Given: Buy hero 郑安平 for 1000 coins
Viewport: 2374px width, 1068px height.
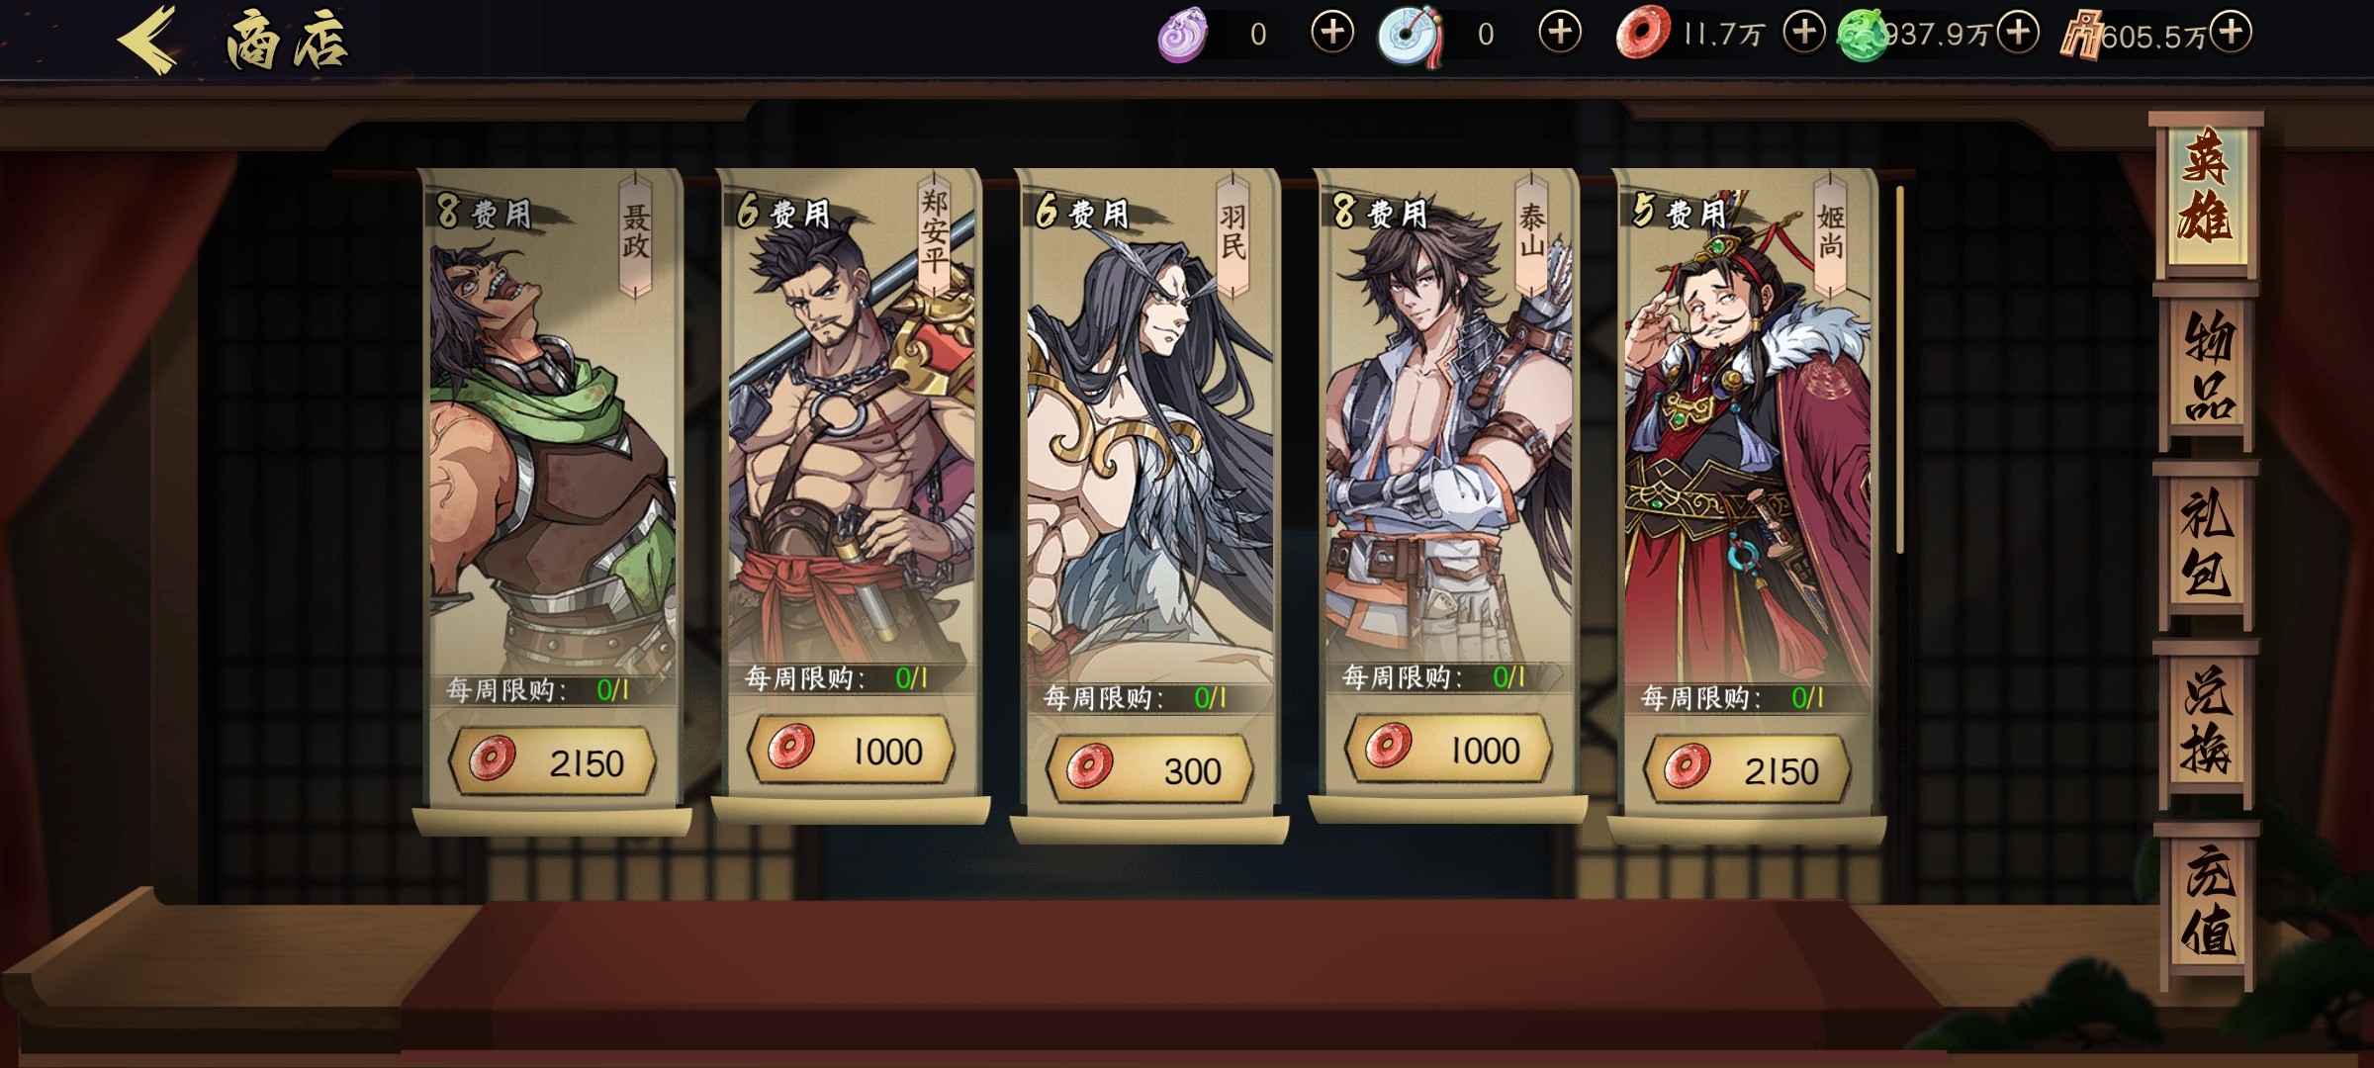Looking at the screenshot, I should [x=851, y=751].
